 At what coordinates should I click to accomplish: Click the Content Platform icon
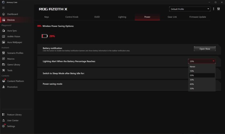tap(4, 81)
